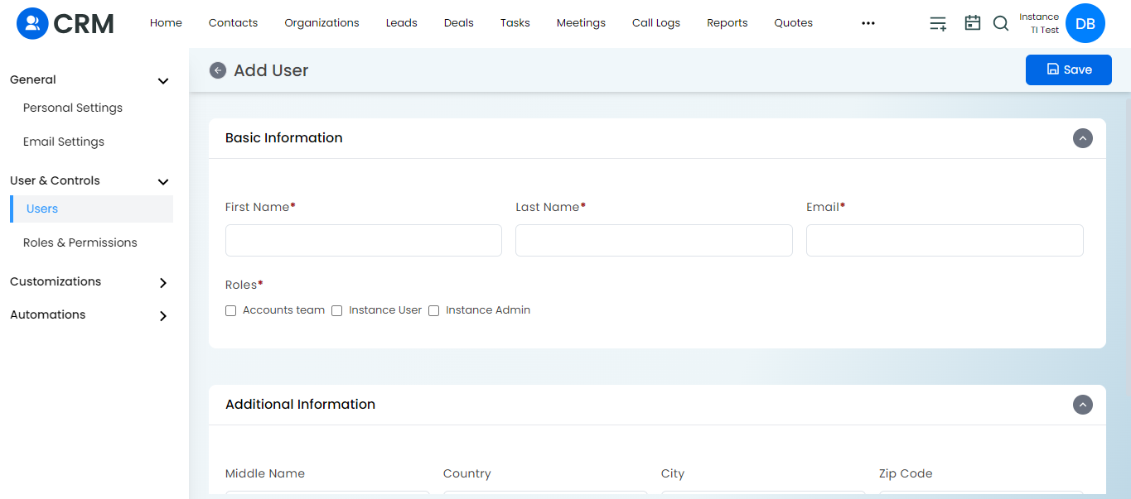Expand the Automations section
Screen dimensions: 1131x499
[x=163, y=315]
